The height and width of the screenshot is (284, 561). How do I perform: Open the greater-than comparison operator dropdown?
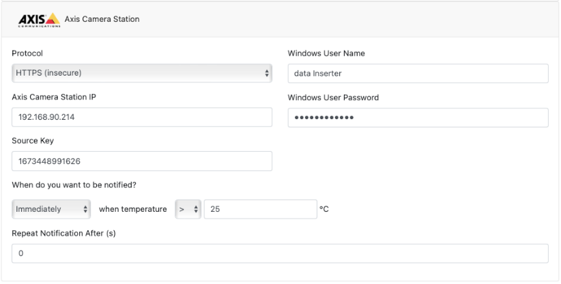[187, 209]
